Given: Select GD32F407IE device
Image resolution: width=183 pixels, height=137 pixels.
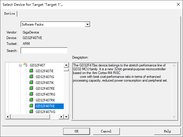Looking at the screenshot, I should pyautogui.click(x=45, y=71).
